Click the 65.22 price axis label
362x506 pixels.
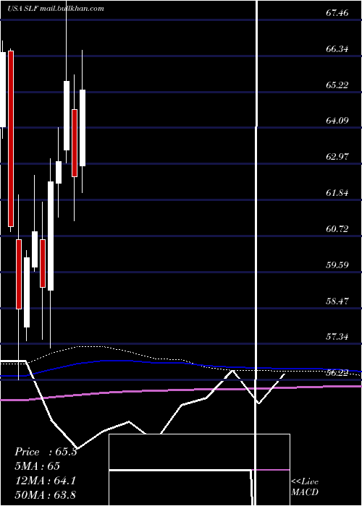(x=337, y=85)
